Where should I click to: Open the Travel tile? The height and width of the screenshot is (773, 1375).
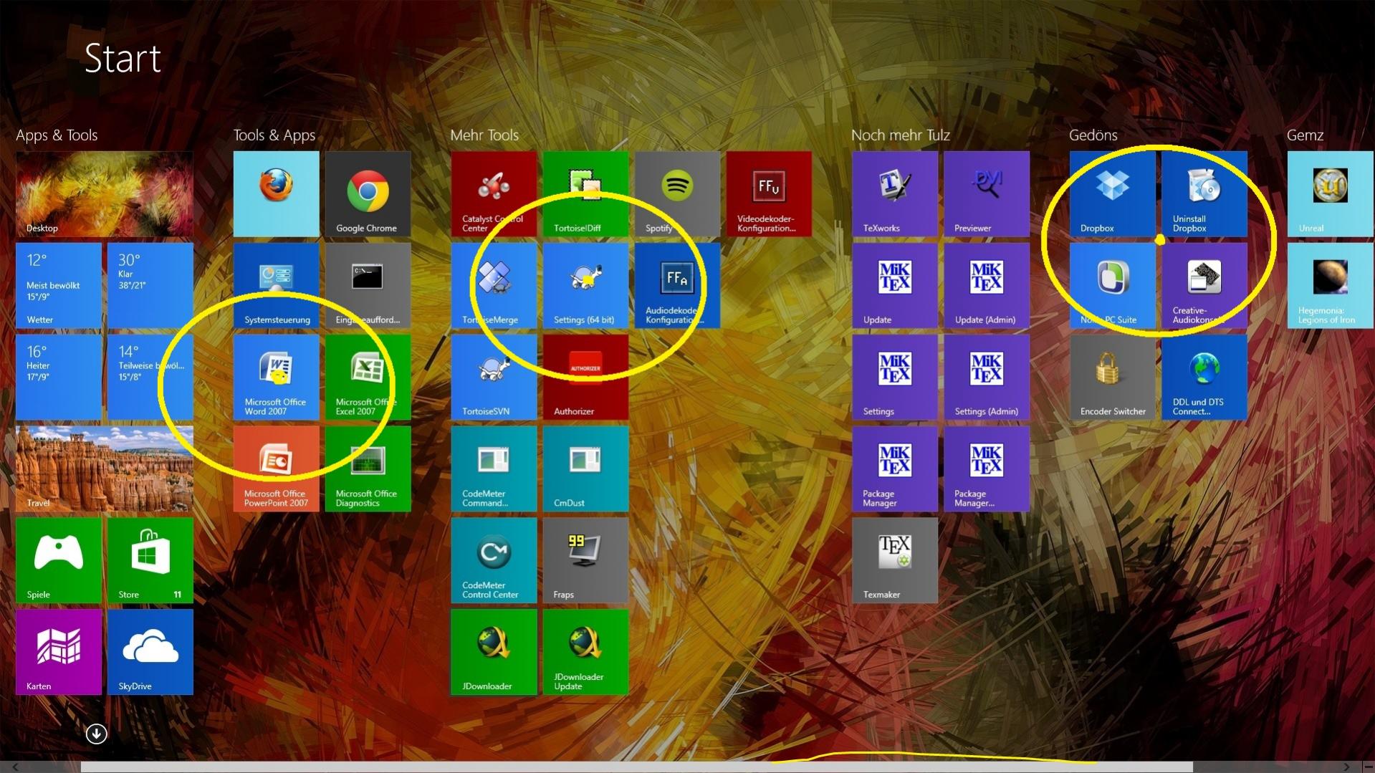[x=105, y=469]
